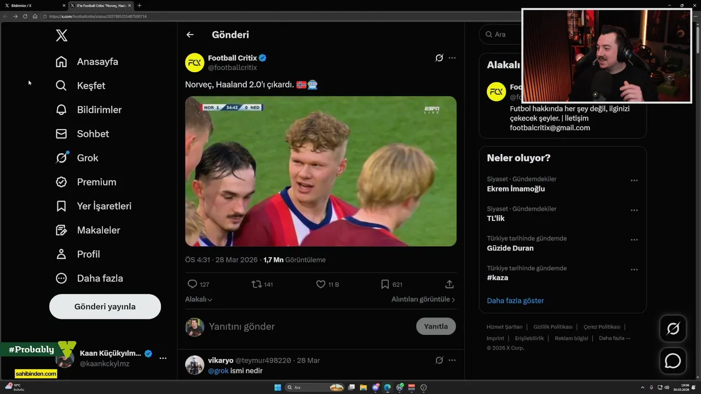Click the Yanıtla button
This screenshot has height=394, width=701.
tap(436, 326)
